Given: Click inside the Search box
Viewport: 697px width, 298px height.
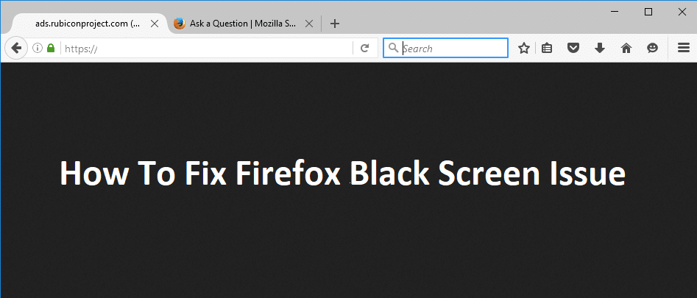Looking at the screenshot, I should tap(453, 49).
